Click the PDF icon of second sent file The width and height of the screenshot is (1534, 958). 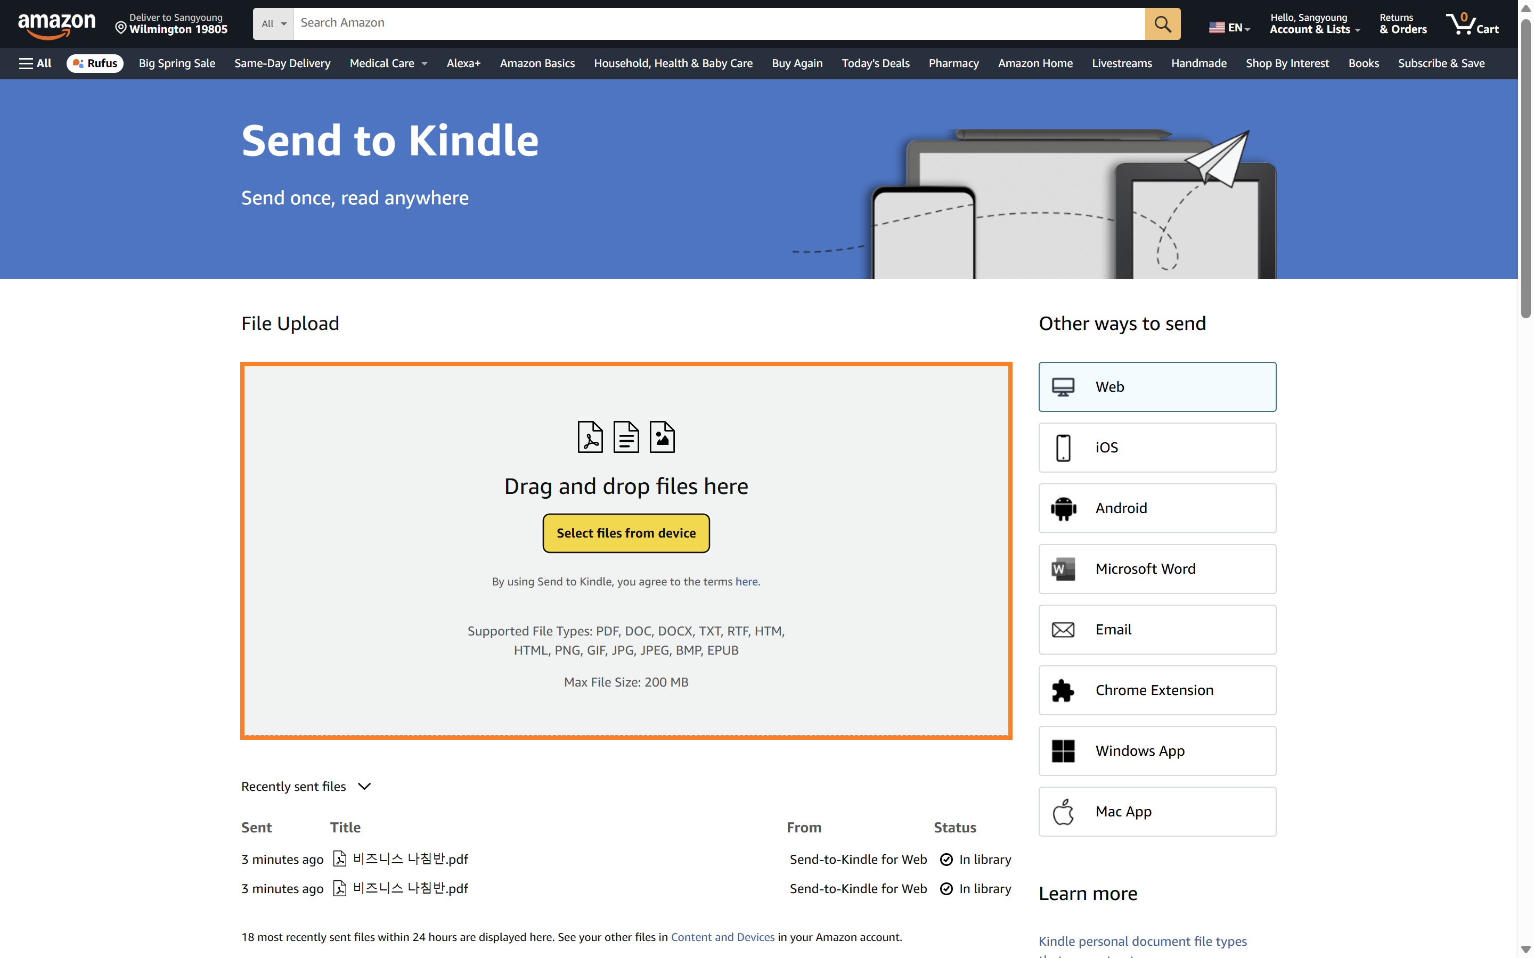pos(340,888)
